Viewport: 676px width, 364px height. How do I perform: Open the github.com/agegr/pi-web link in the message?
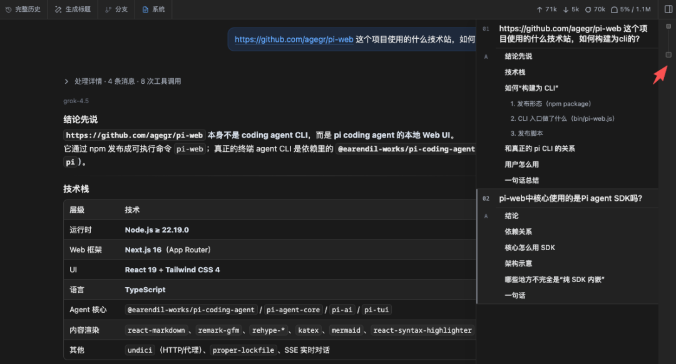[x=294, y=39]
